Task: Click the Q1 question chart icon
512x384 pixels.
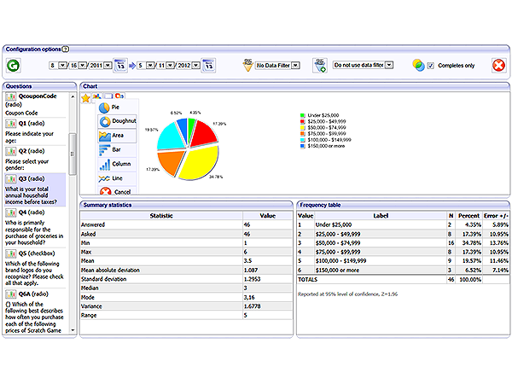Action: (11, 123)
